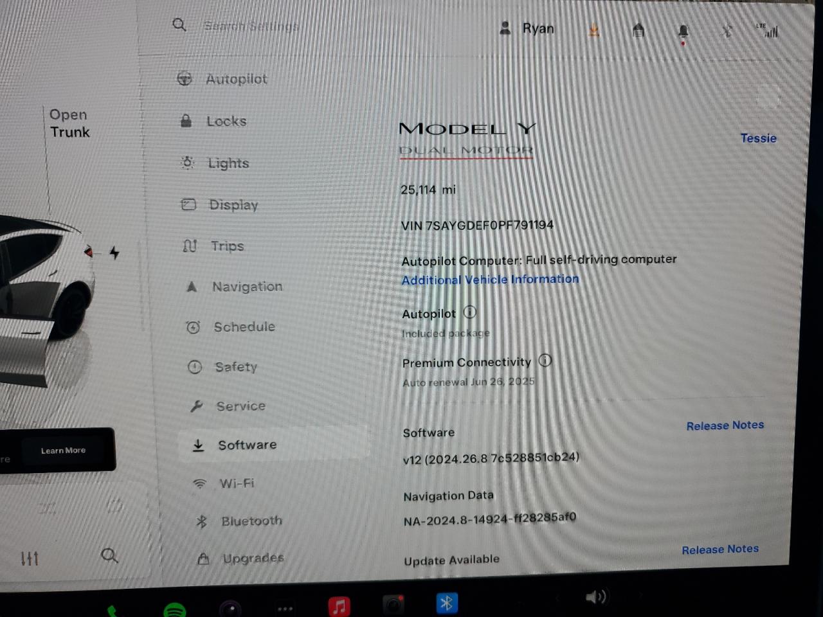This screenshot has width=823, height=617.
Task: Tap Open Trunk on the car view
Action: tap(69, 123)
